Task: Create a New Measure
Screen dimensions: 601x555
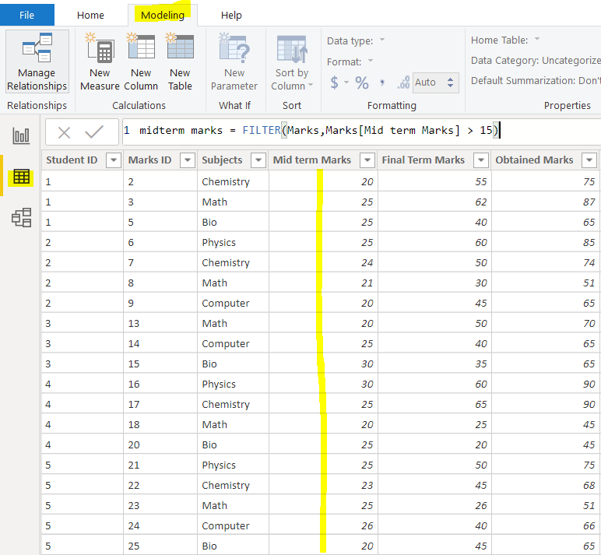Action: [x=100, y=61]
